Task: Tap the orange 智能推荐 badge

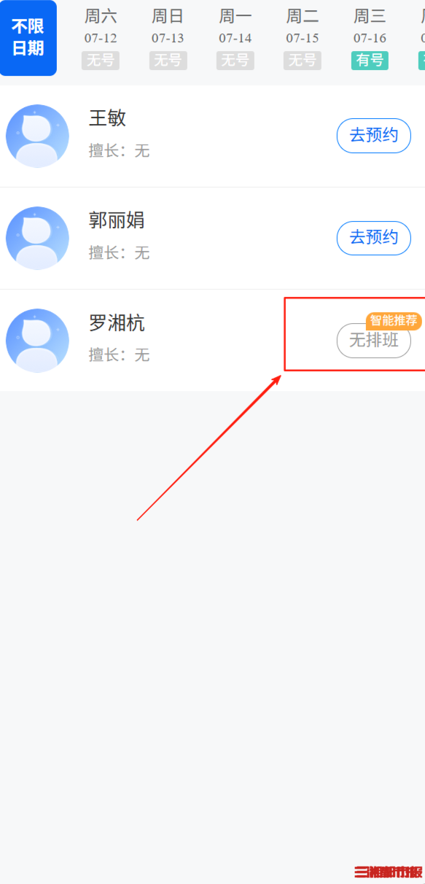Action: 394,321
